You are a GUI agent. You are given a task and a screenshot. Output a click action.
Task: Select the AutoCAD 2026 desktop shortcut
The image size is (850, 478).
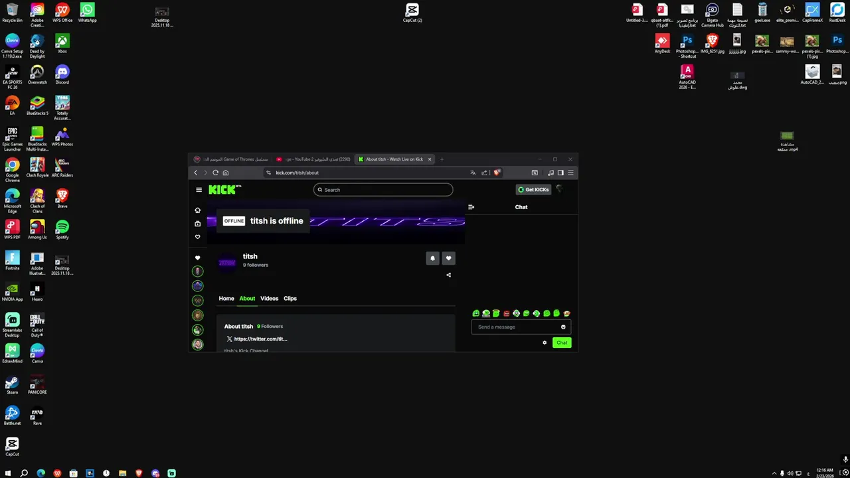point(687,77)
